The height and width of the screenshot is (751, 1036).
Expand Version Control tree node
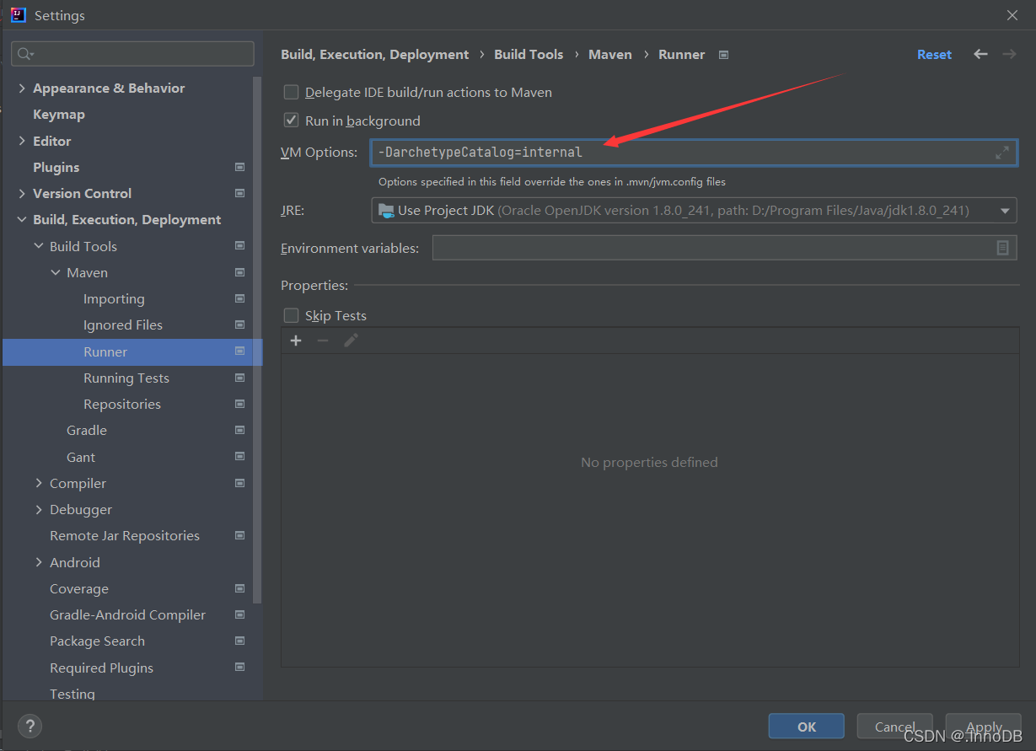22,193
